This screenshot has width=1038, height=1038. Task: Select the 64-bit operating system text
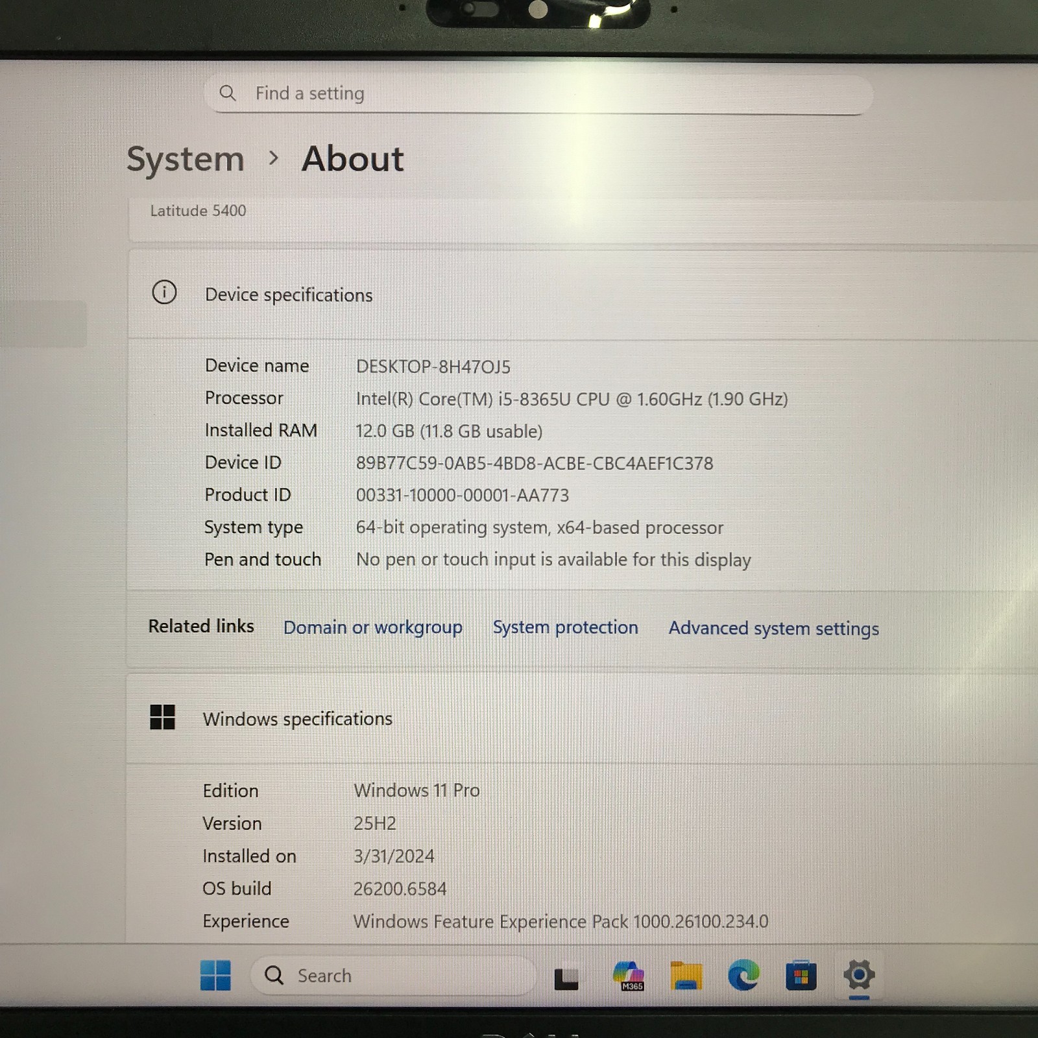tap(540, 527)
